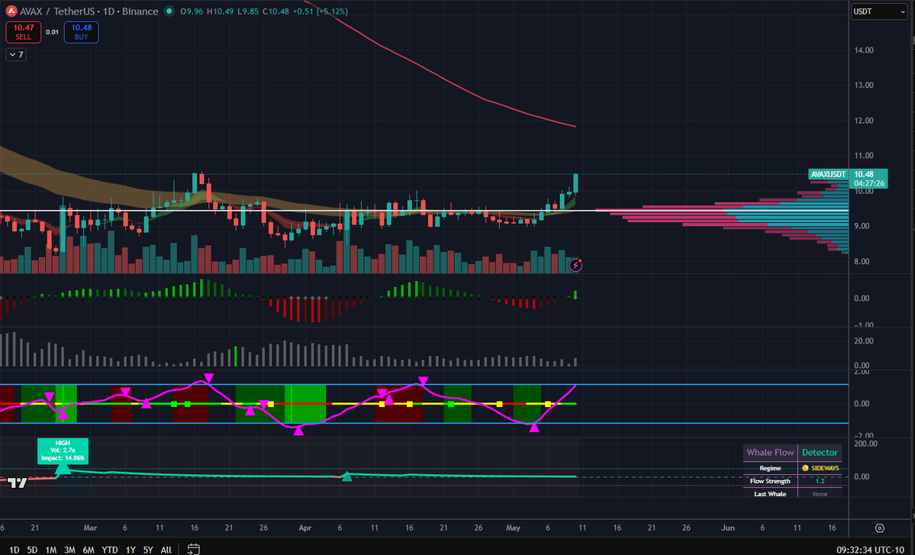
Task: Select the 1Y time range
Action: point(130,550)
